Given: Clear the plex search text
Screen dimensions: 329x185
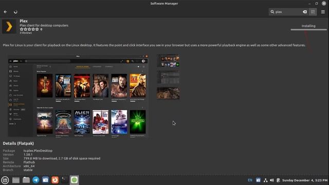Looking at the screenshot, I should coord(305,12).
